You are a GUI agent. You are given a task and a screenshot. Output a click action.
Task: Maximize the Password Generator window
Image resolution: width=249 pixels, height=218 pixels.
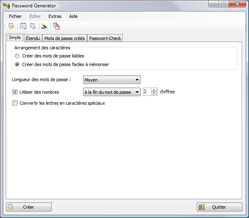(x=224, y=4)
